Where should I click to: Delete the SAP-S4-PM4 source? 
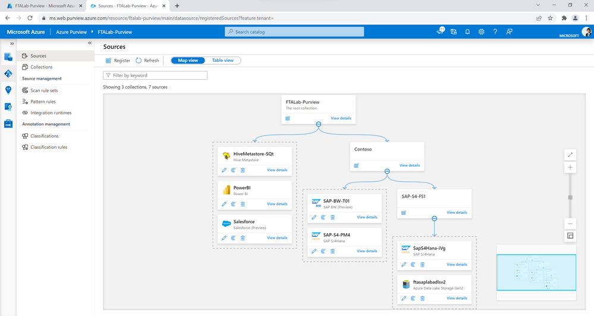click(332, 251)
